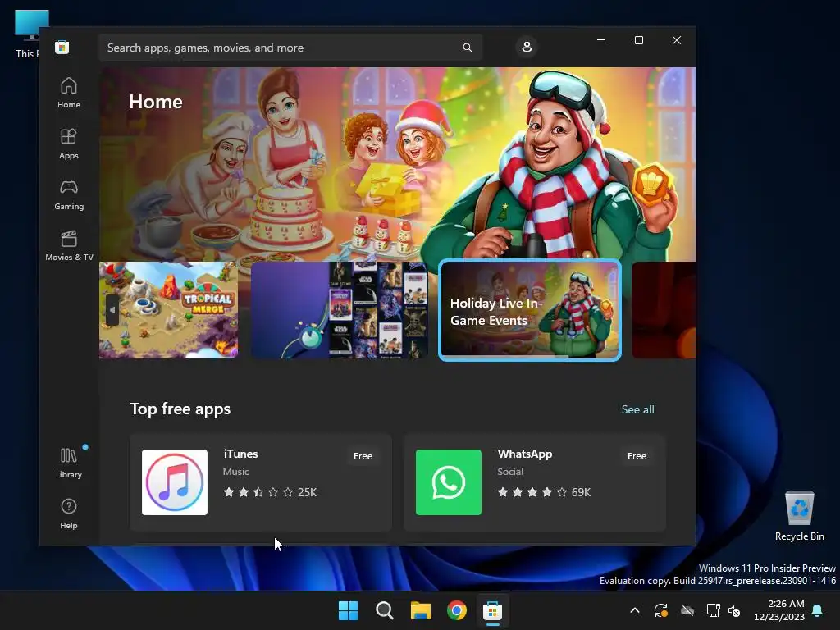Open Holiday Live In-Game Events card
The height and width of the screenshot is (630, 840).
[x=530, y=310]
